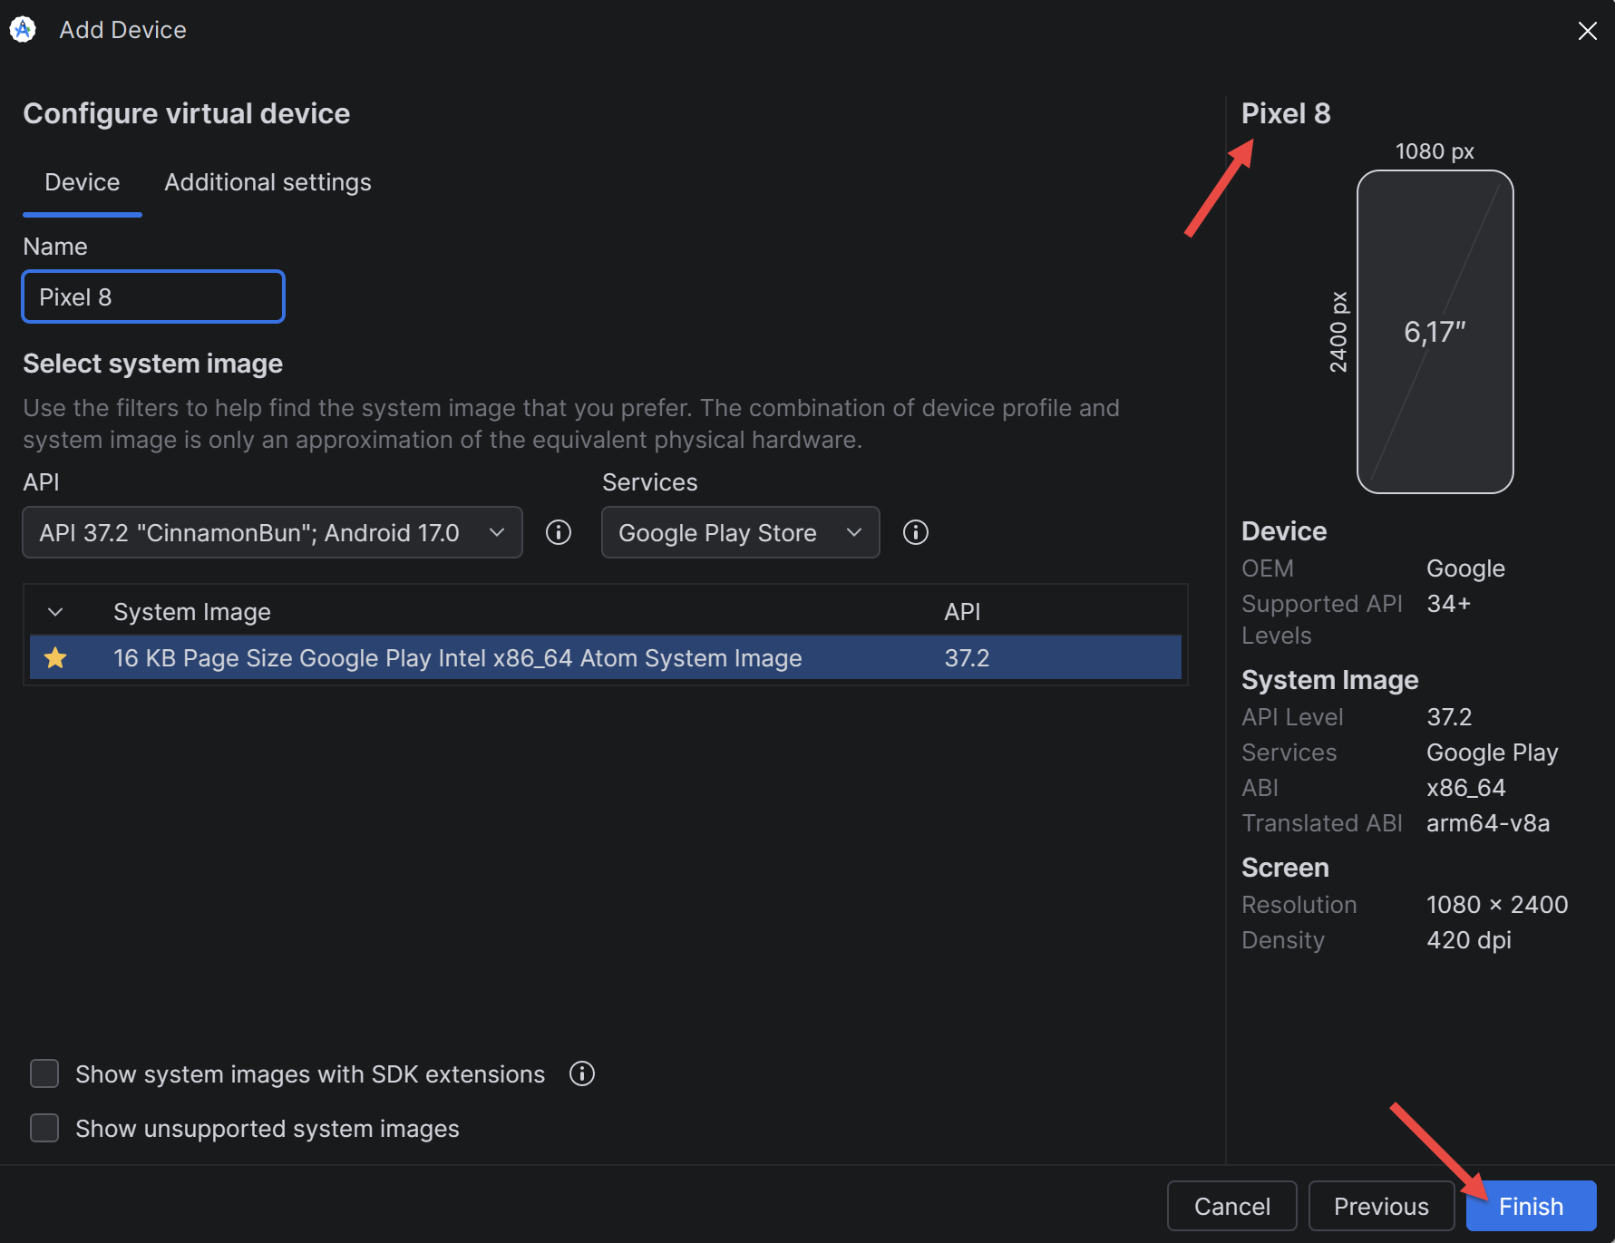Click the Android Studio logo icon

click(23, 30)
